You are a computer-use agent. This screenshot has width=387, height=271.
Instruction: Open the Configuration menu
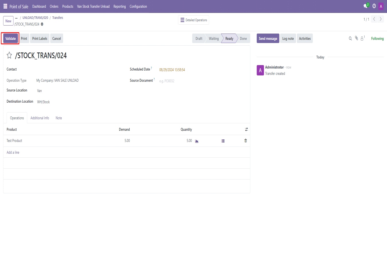138,6
